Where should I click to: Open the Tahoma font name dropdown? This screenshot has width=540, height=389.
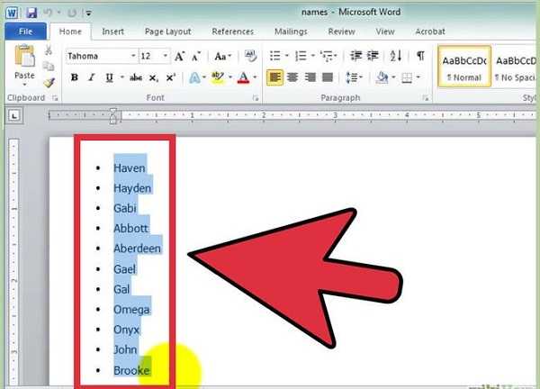click(133, 56)
